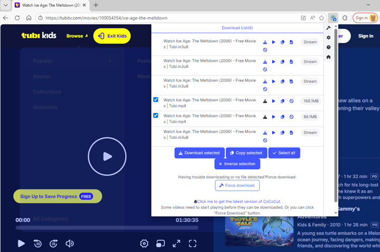
Task: Open a new browser tab
Action: [96, 5]
